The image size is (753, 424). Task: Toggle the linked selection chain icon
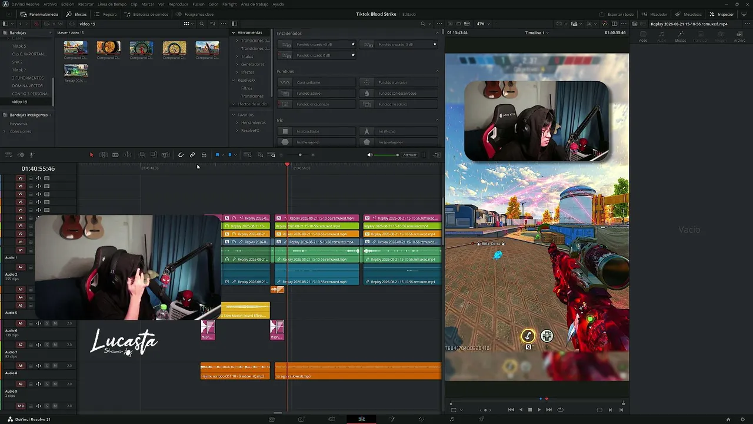pyautogui.click(x=192, y=155)
